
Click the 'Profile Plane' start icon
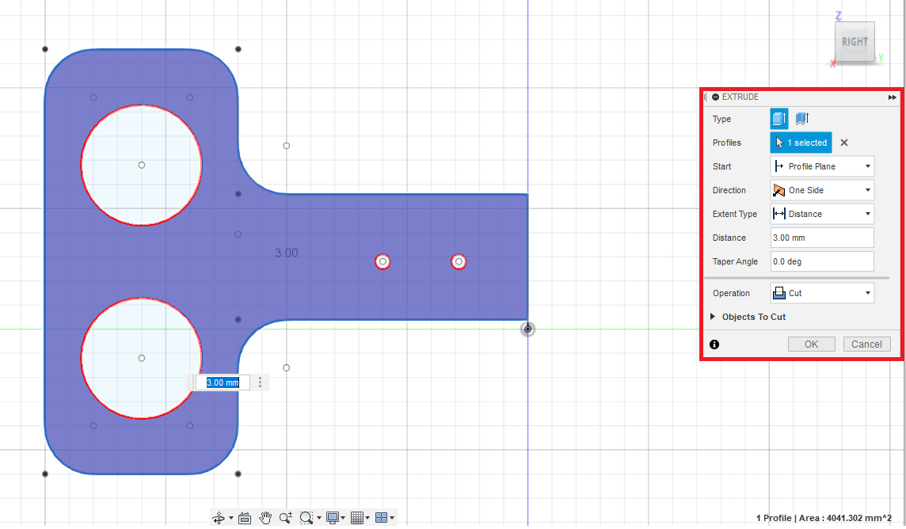click(778, 166)
